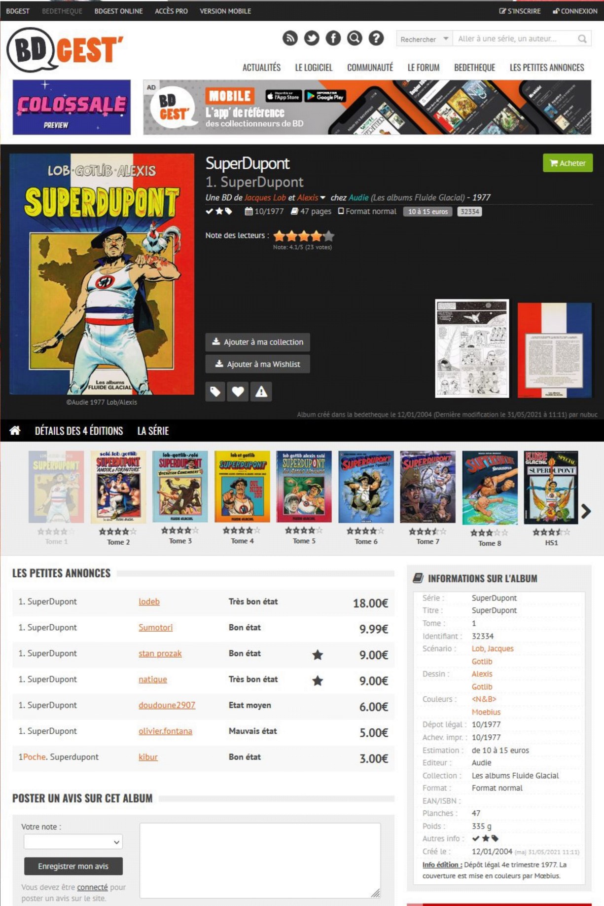Expand the Rechercher dropdown
Viewport: 604px width, 906px height.
pos(424,39)
